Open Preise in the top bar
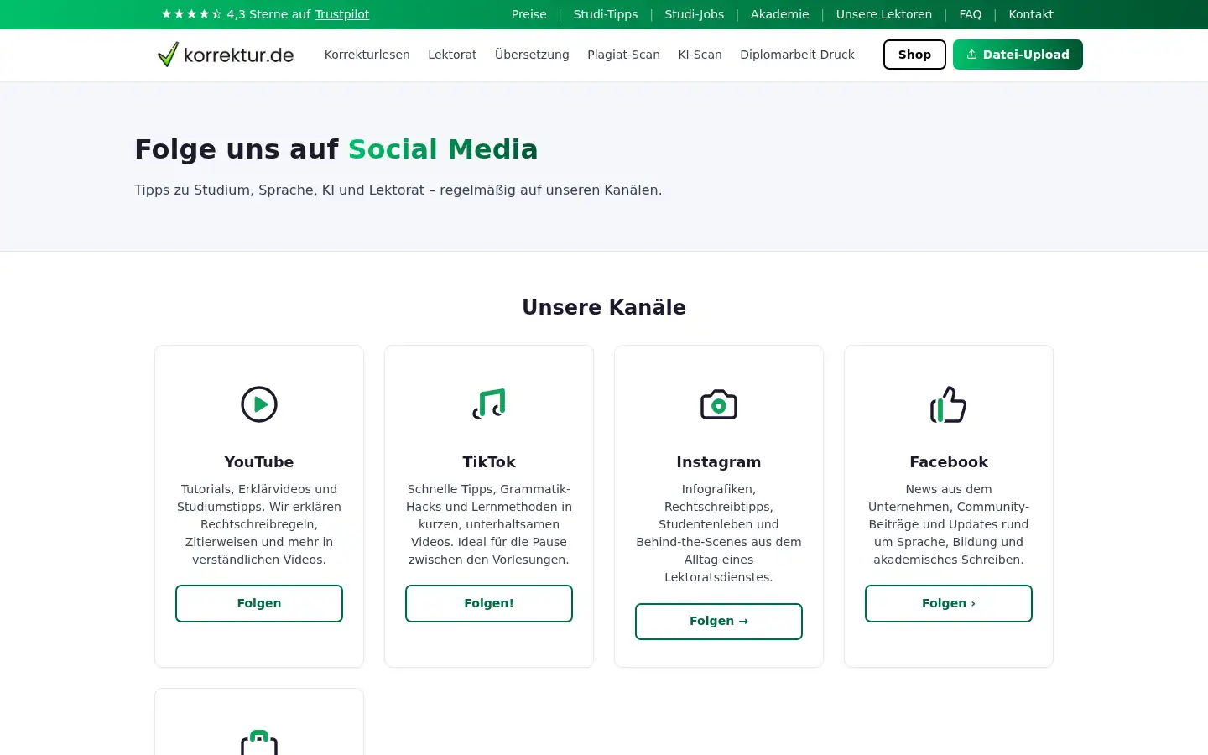 (529, 14)
